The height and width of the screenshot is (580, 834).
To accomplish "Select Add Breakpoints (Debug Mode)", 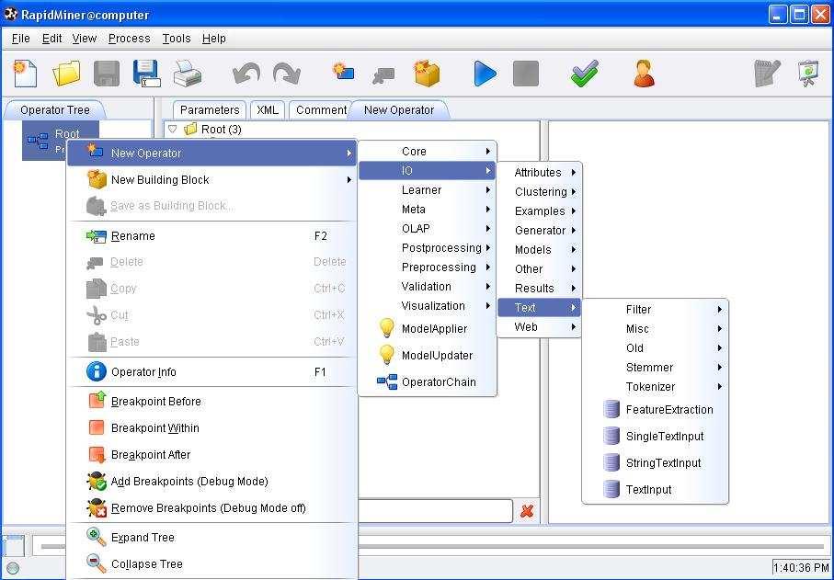I will [212, 481].
